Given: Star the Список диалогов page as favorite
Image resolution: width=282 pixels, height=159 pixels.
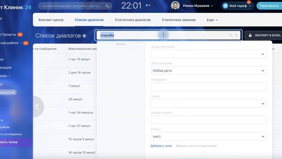Looking at the screenshot, I should (x=84, y=36).
